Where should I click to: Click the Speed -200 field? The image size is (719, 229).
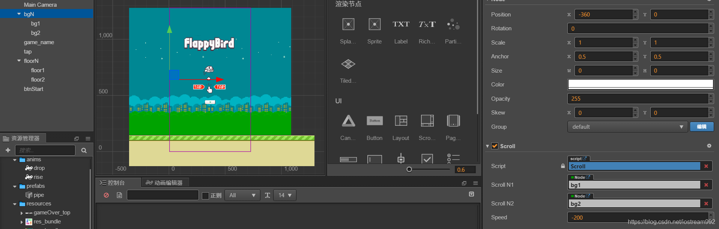point(638,217)
